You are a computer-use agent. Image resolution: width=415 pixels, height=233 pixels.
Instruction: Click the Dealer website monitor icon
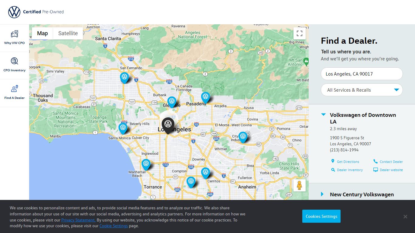376,170
